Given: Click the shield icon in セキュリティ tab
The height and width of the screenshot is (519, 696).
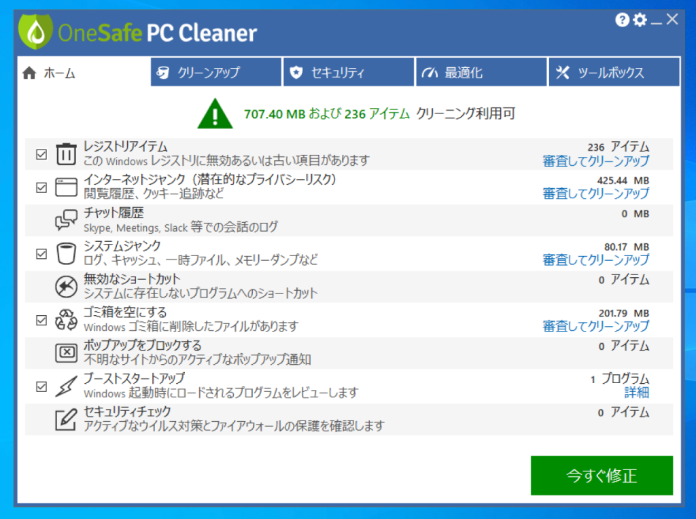Looking at the screenshot, I should pos(296,72).
